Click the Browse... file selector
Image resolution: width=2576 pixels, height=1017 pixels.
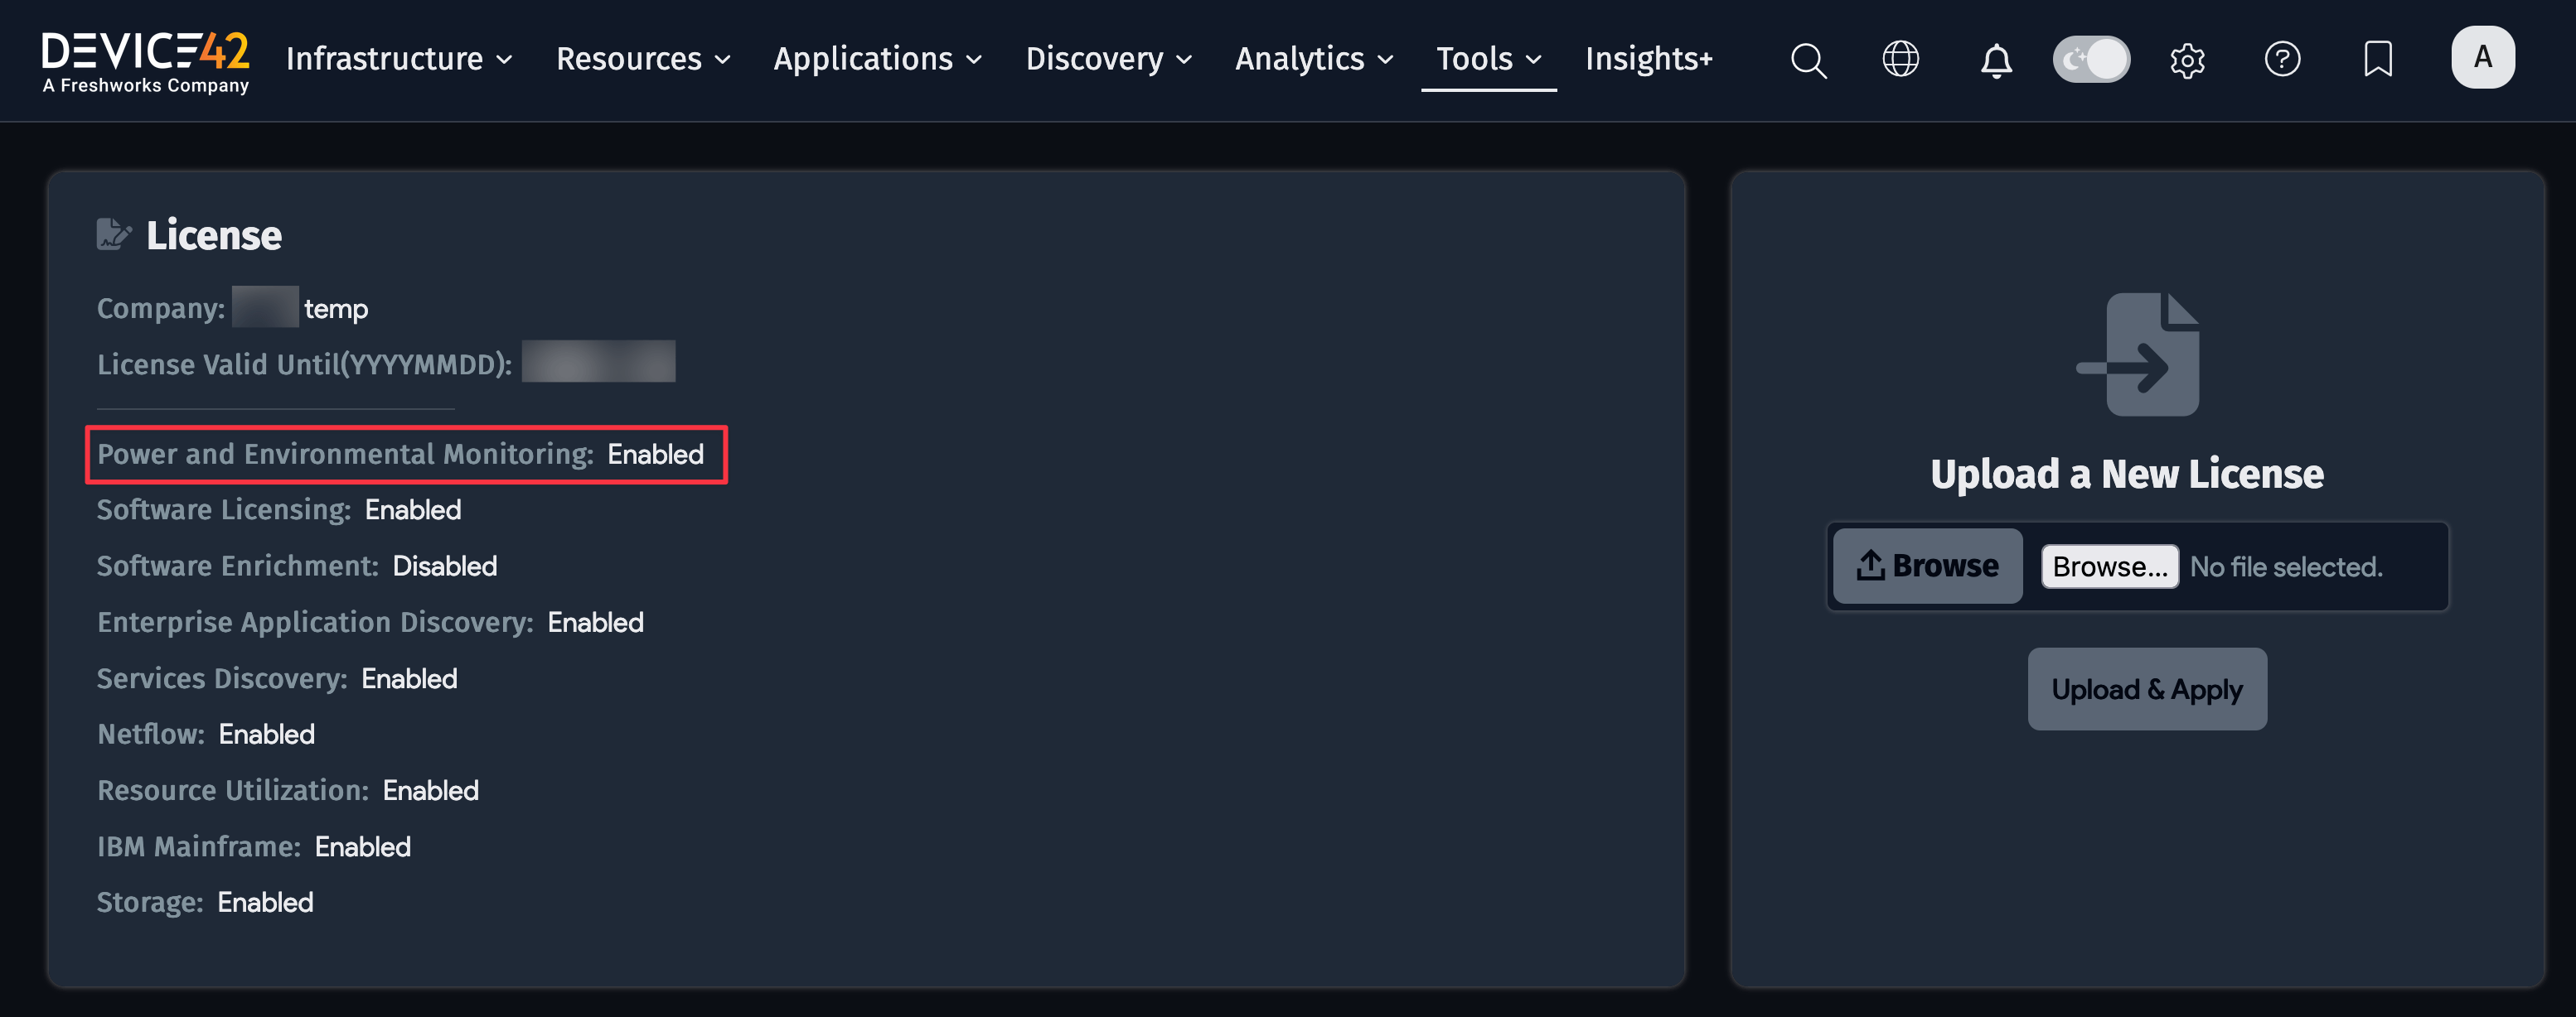[2110, 566]
